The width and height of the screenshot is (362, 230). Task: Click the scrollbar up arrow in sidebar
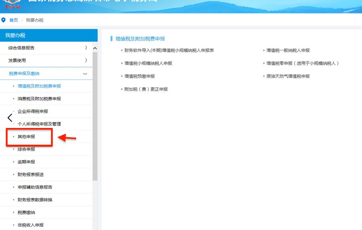click(x=95, y=48)
